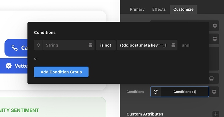Switch to the Effects tab
Image resolution: width=224 pixels, height=117 pixels.
[159, 9]
